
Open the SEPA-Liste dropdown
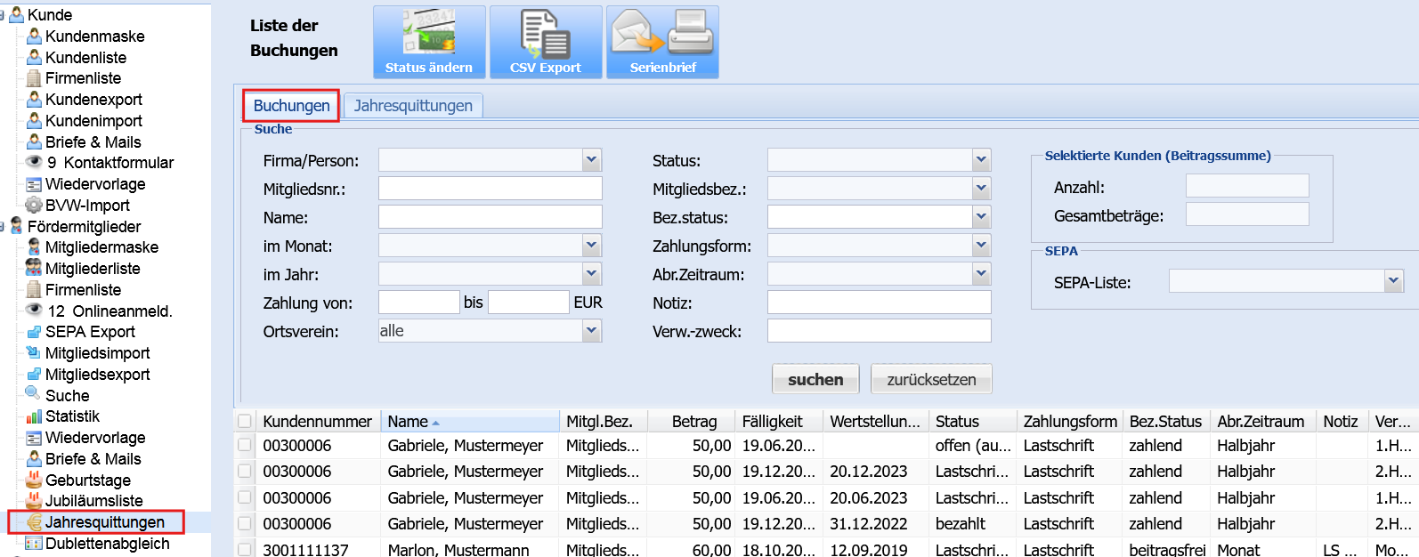click(1394, 281)
